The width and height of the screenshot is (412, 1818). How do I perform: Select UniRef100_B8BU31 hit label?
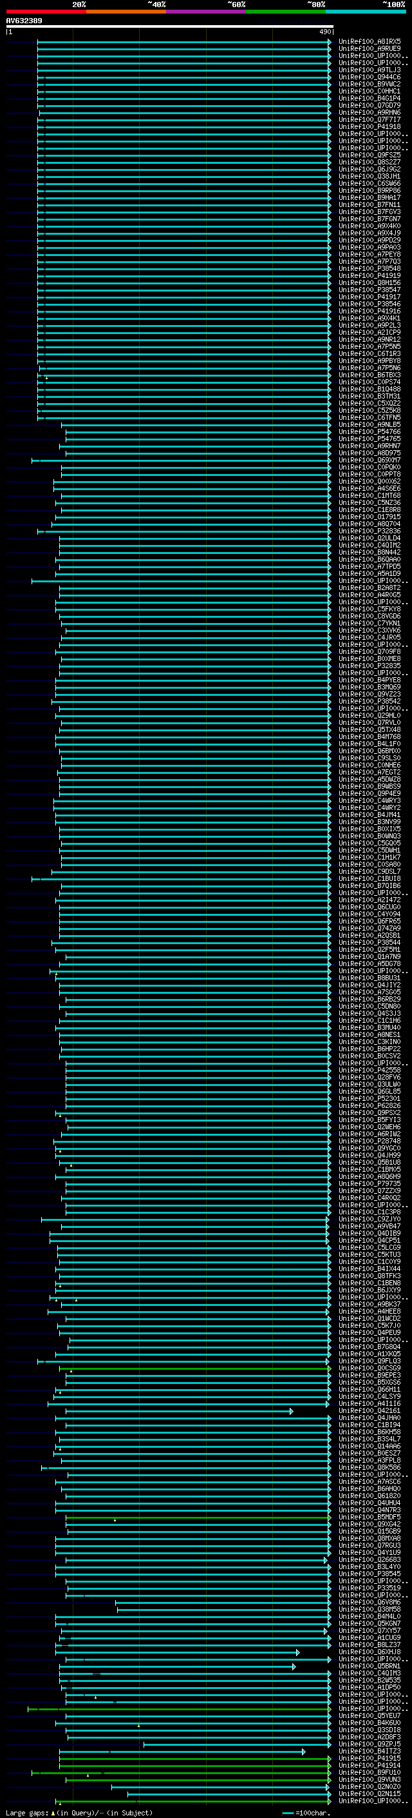click(370, 978)
